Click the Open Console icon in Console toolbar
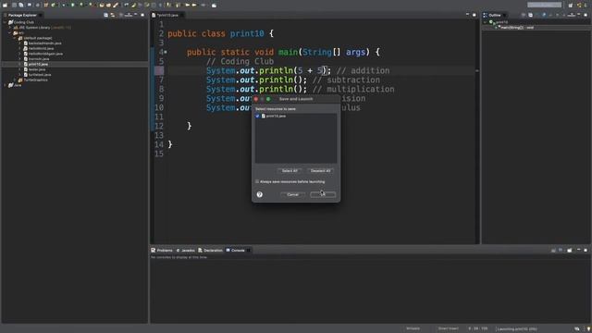This screenshot has height=333, width=592. click(570, 251)
